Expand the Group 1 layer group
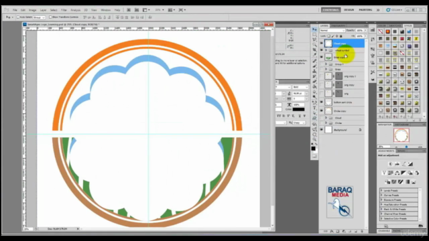 click(x=326, y=64)
